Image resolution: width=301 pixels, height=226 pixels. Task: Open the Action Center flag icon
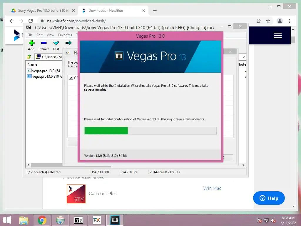coord(259,220)
